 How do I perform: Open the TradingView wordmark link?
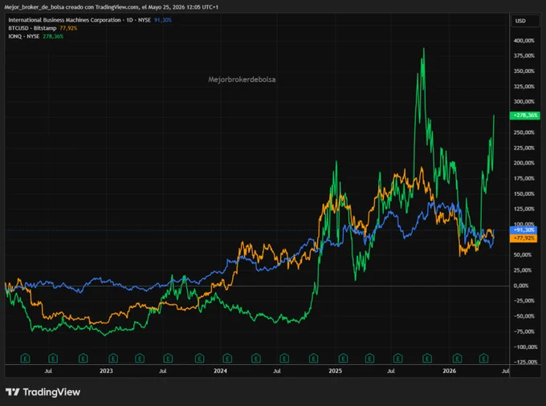51,392
